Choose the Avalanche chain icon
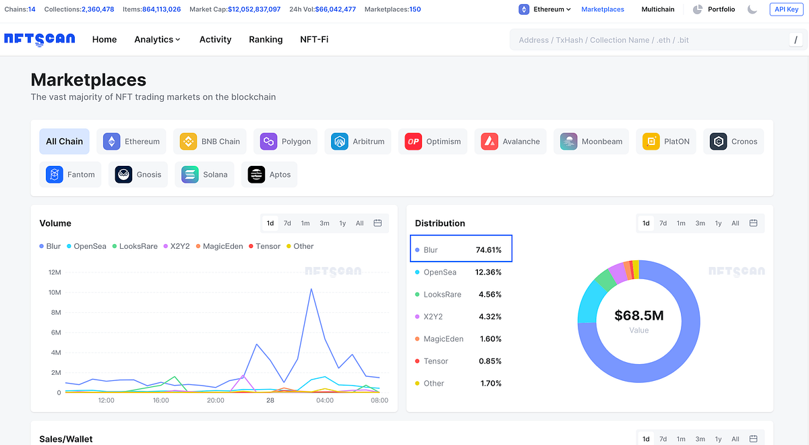This screenshot has height=445, width=809. [x=489, y=142]
